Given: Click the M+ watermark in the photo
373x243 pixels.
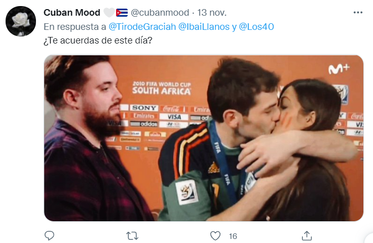Looking at the screenshot, I should (x=339, y=69).
